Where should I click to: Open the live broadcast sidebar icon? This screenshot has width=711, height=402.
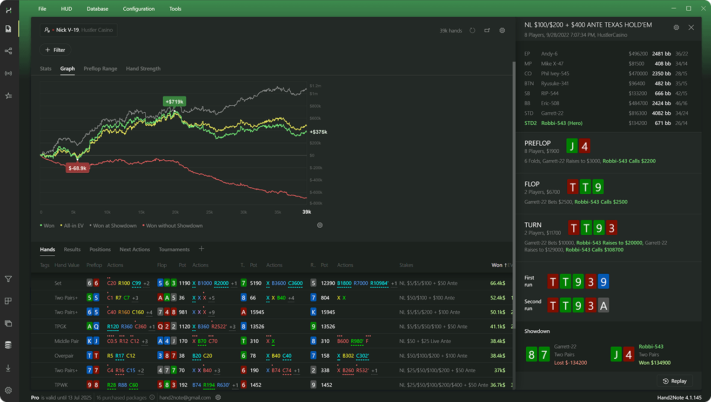pos(8,73)
